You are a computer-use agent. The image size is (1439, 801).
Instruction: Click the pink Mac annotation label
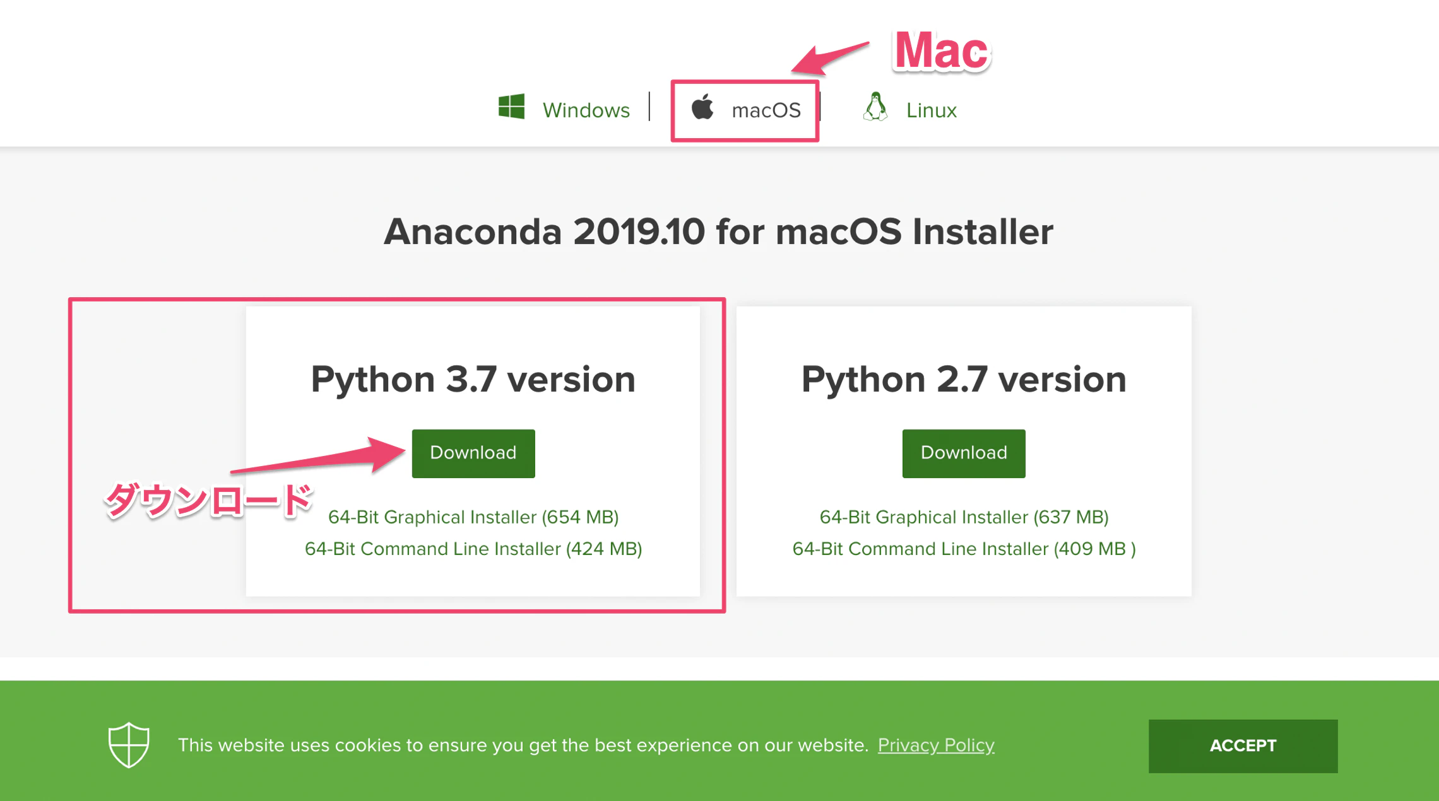point(942,50)
